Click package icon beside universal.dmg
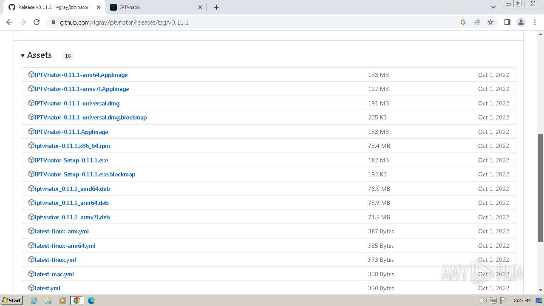 tap(31, 103)
